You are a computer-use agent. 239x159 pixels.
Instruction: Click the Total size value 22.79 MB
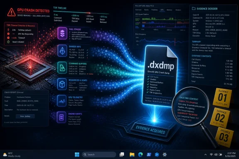pyautogui.click(x=228, y=84)
